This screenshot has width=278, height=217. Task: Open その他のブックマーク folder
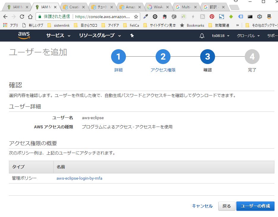[262, 25]
